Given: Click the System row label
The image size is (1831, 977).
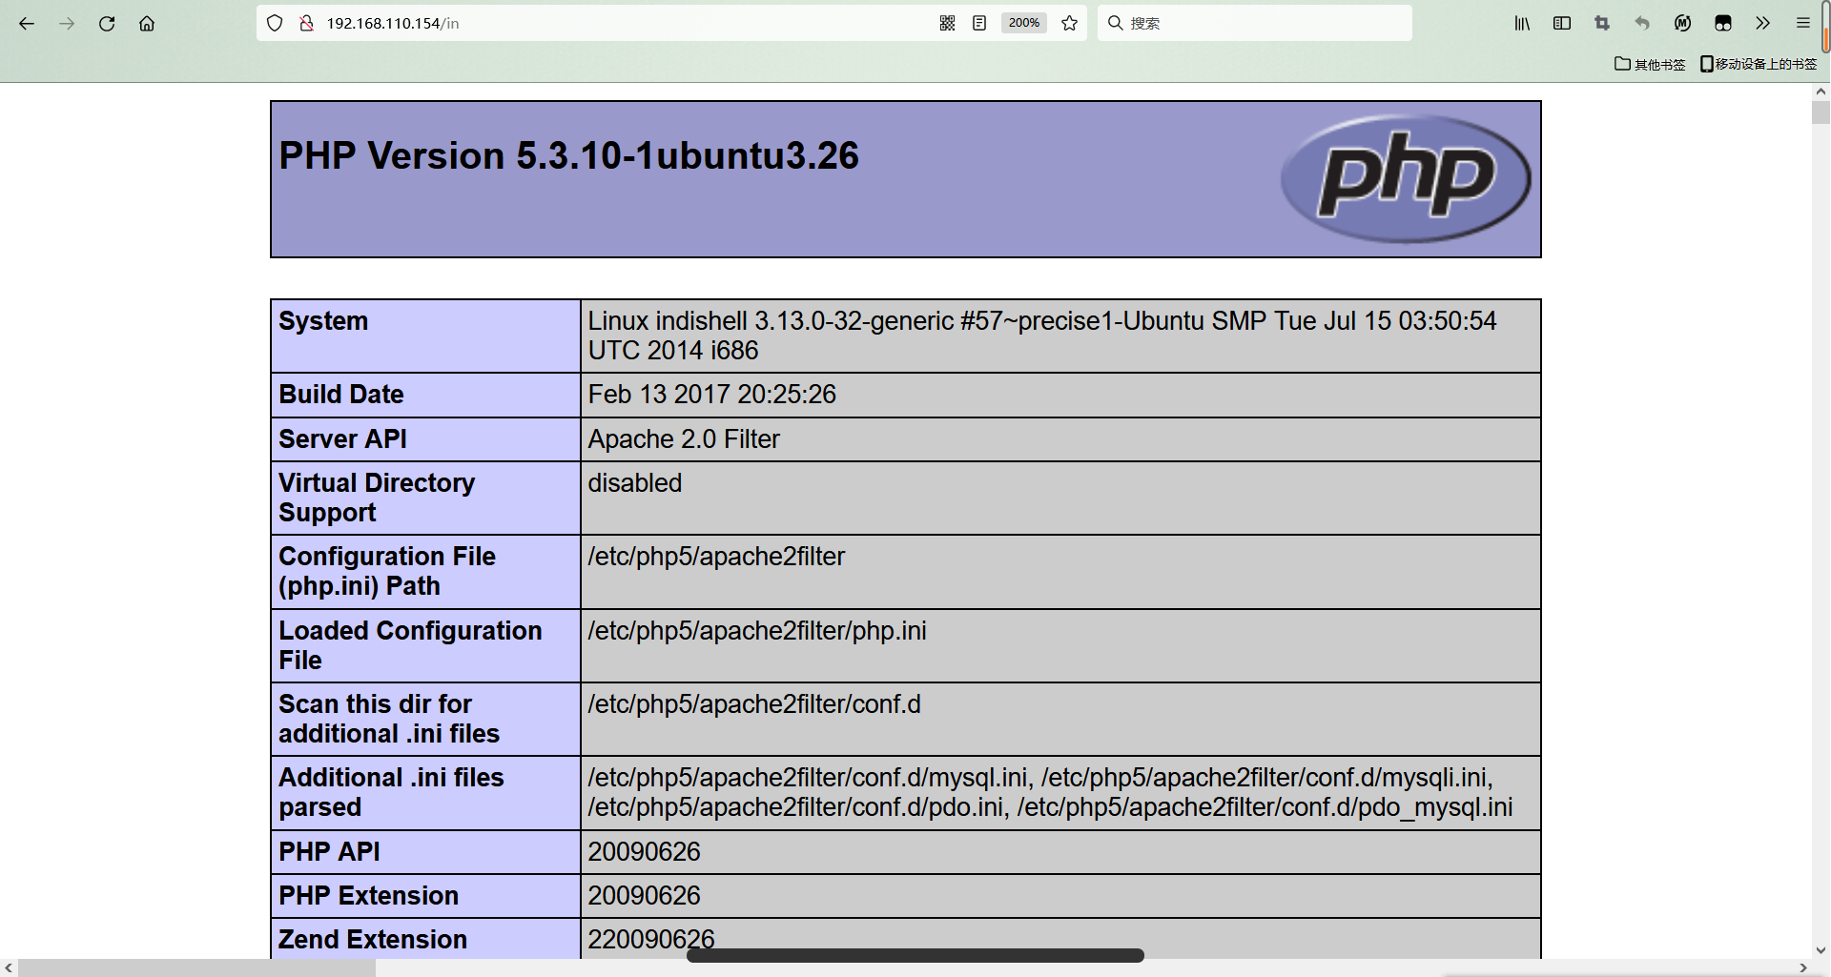Looking at the screenshot, I should click(323, 321).
